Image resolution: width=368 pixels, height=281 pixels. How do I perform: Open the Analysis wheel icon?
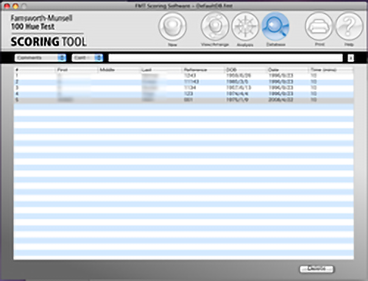click(x=245, y=26)
